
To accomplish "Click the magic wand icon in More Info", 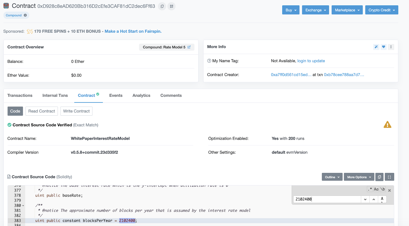I will 376,47.
